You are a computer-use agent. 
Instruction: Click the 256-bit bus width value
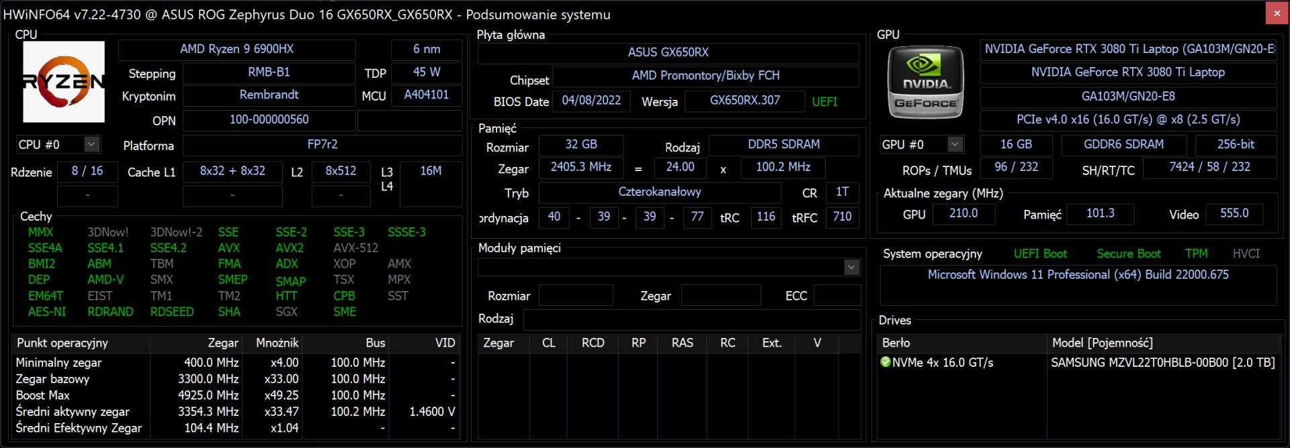(1236, 145)
